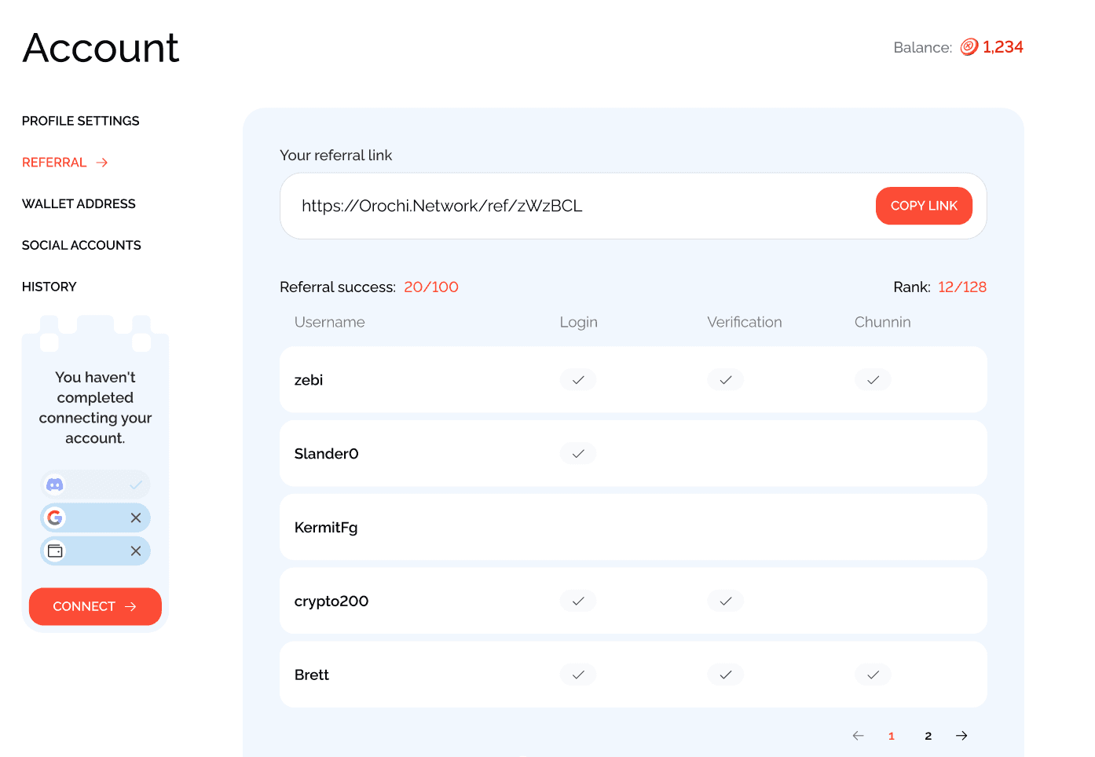Click Brett's Chunnin checkmark
1095x757 pixels.
pos(873,675)
